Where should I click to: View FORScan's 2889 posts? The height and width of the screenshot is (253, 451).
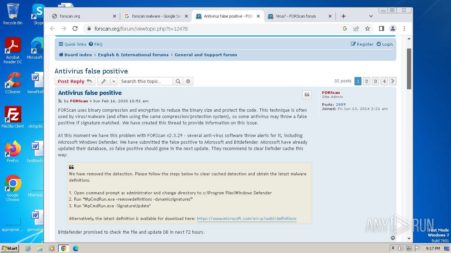click(x=341, y=104)
